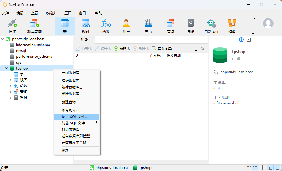The width and height of the screenshot is (282, 171).
Task: Collapse the phpstudy_localhost connection node
Action: point(2,39)
